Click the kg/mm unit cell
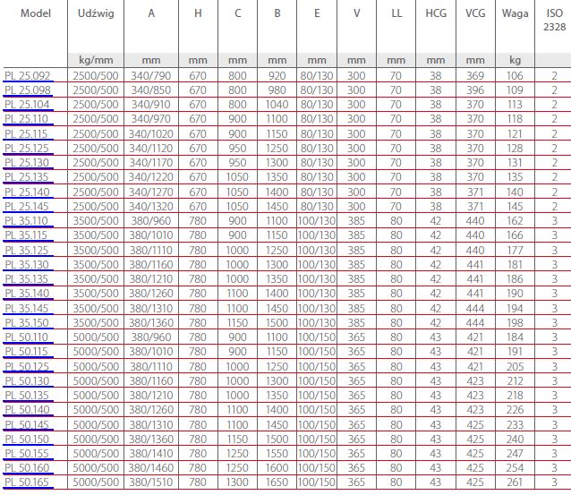Image resolution: width=571 pixels, height=495 pixels. pos(96,60)
